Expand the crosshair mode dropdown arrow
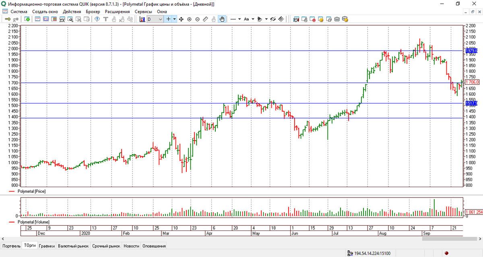The image size is (483, 257). (174, 19)
